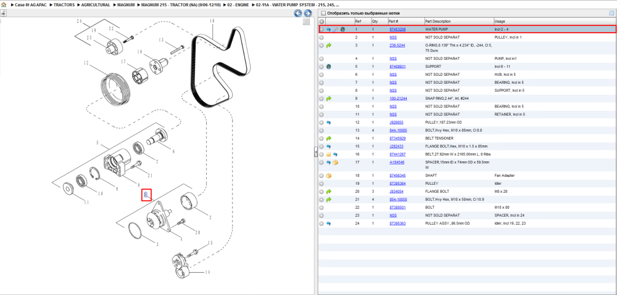Select callout 12 beside the large pulley
The image size is (617, 295).
coord(86,62)
